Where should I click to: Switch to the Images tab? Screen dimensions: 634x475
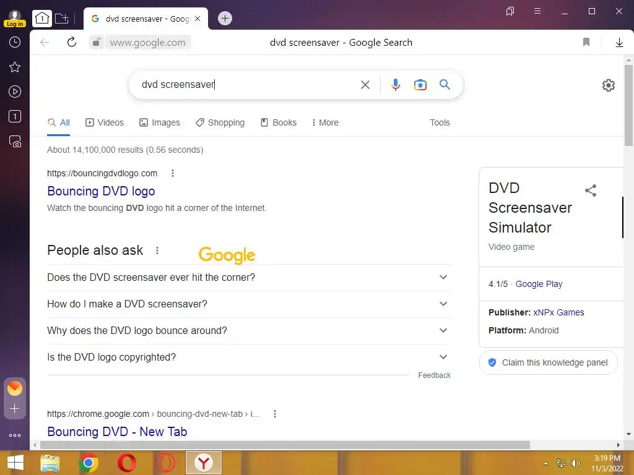coord(159,122)
